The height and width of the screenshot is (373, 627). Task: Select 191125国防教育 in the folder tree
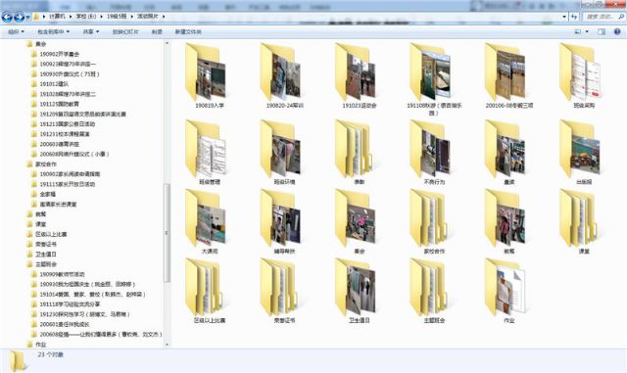[59, 104]
